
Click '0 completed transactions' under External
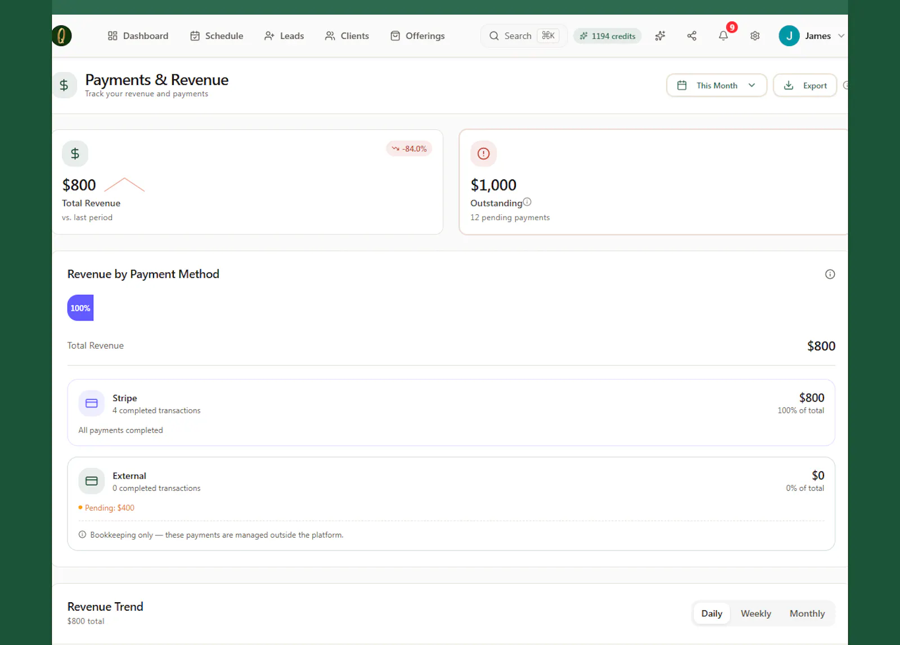[x=156, y=488]
